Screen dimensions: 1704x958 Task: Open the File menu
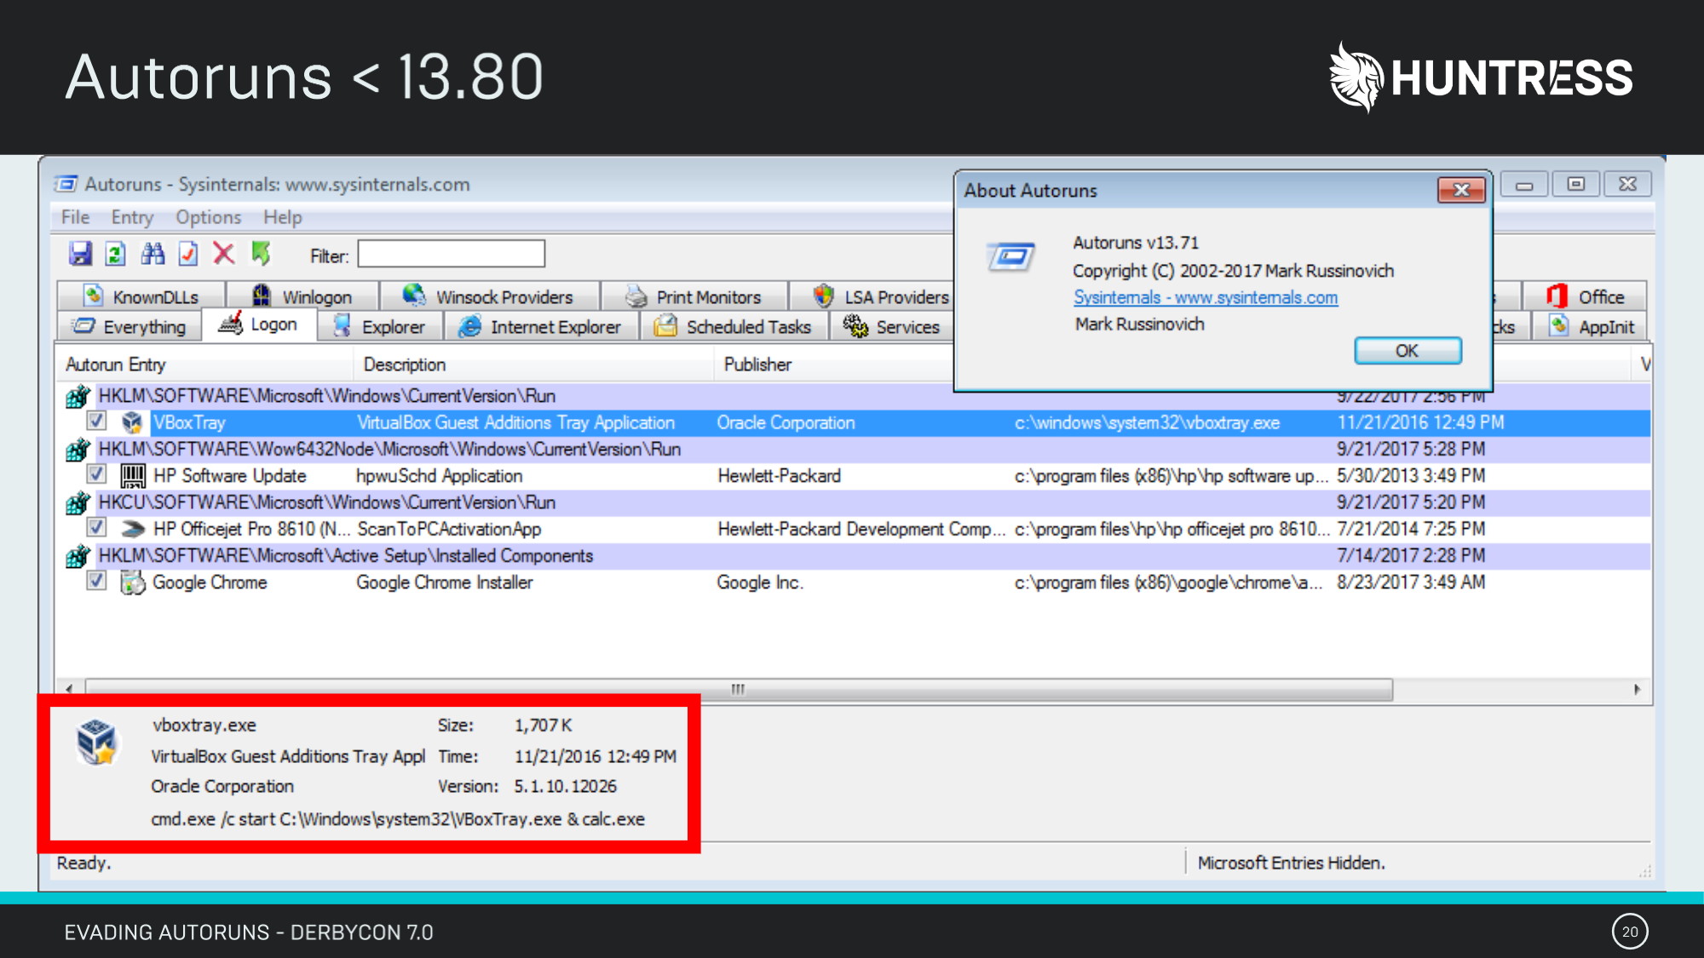point(75,217)
